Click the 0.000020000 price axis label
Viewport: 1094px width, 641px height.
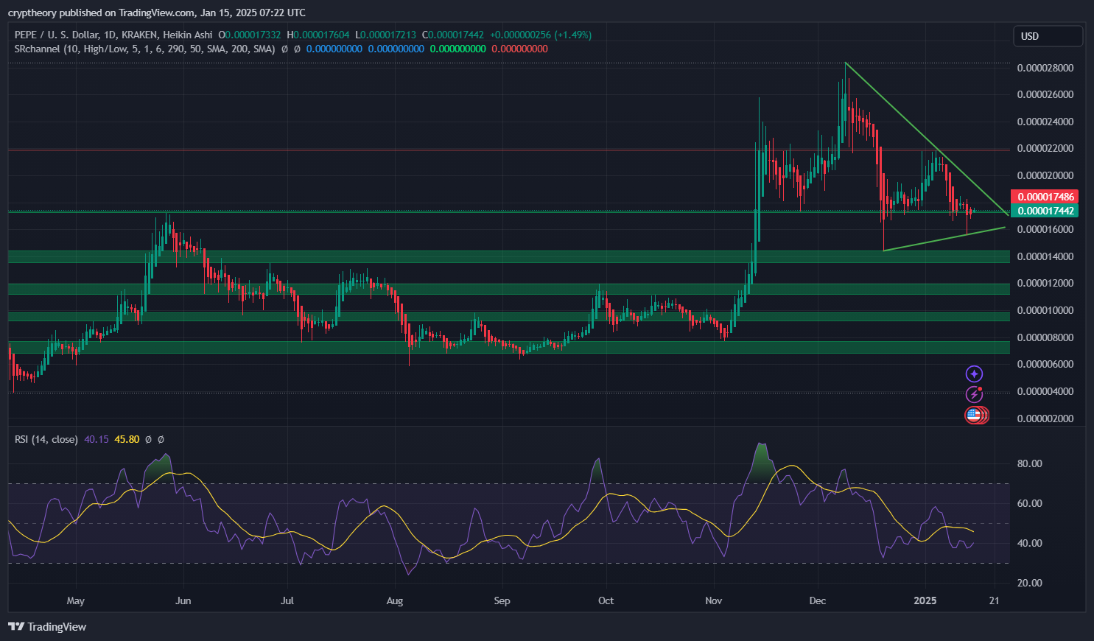click(1045, 175)
